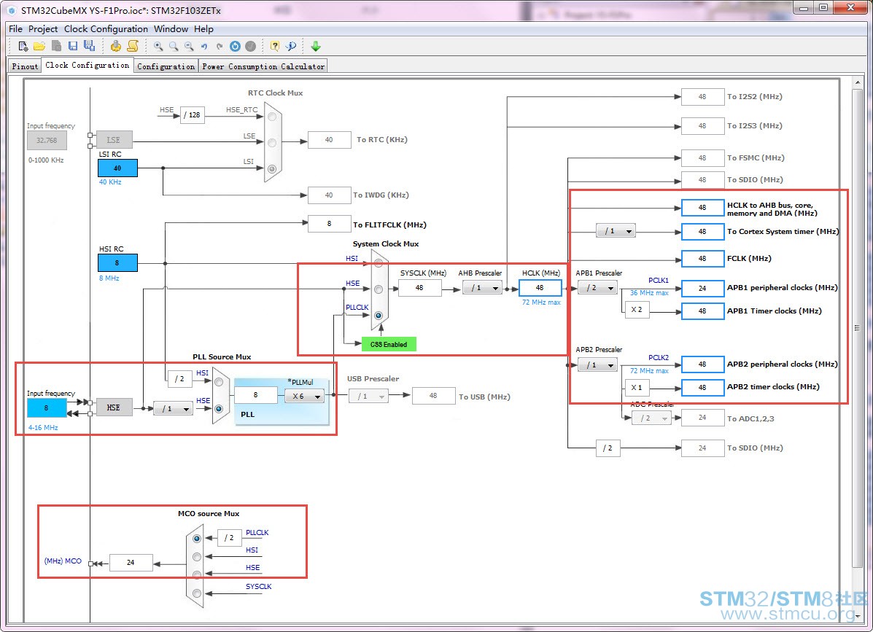Screen dimensions: 873x632
Task: Switch to the Pinout tab
Action: (x=25, y=66)
